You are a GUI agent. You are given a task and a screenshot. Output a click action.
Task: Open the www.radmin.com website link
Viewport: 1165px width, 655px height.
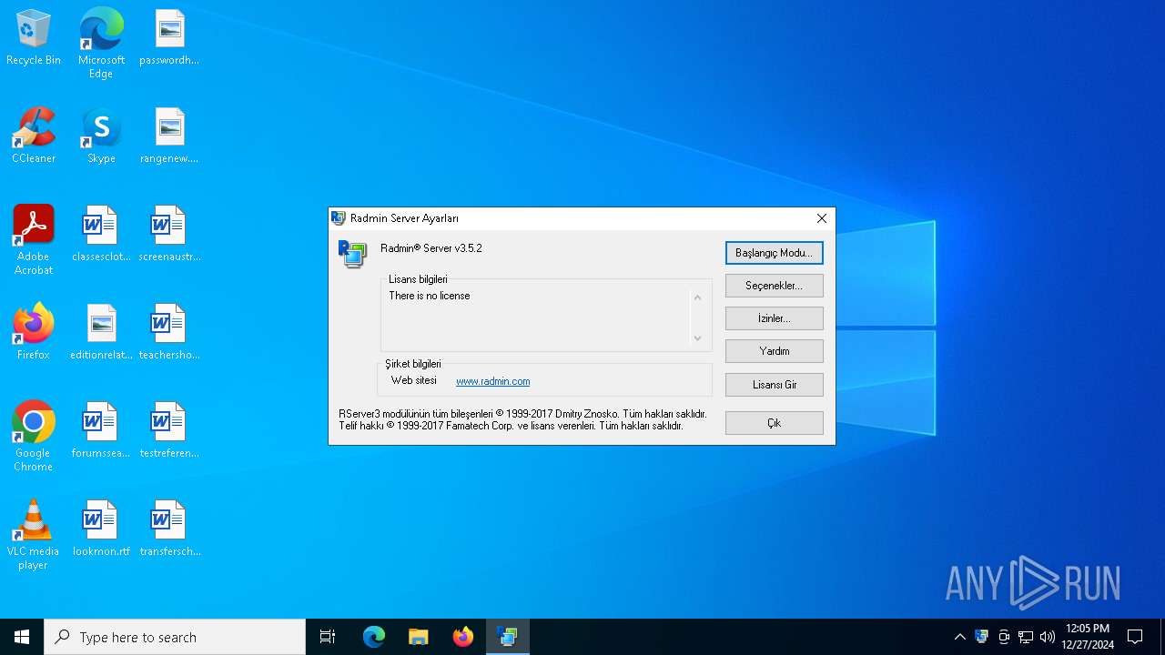click(492, 381)
